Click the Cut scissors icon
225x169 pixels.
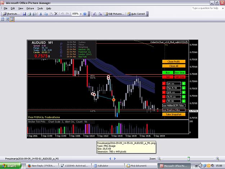pyautogui.click(x=41, y=14)
